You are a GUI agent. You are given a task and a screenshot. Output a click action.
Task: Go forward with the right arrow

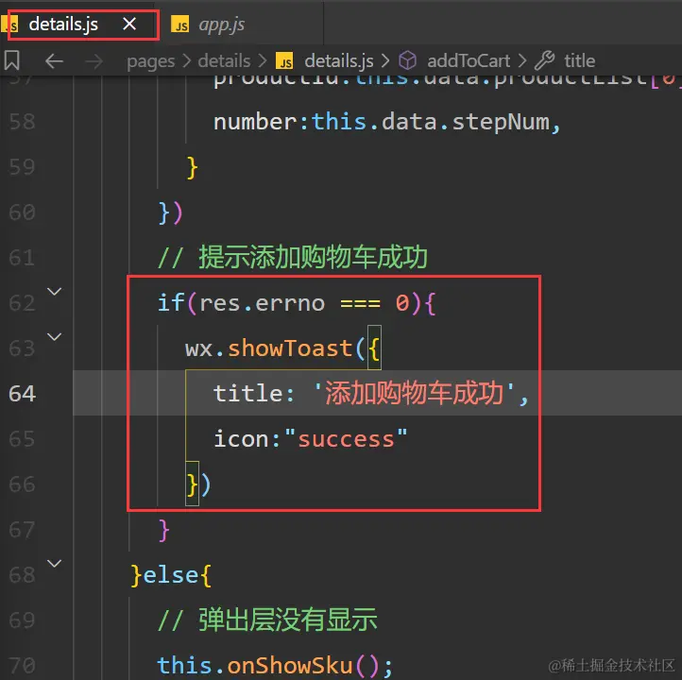tap(94, 61)
